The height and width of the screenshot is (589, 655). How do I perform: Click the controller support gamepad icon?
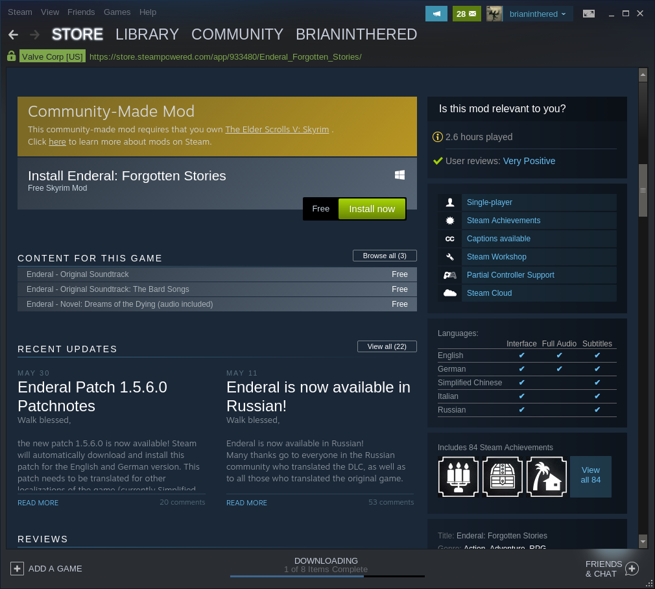click(450, 275)
